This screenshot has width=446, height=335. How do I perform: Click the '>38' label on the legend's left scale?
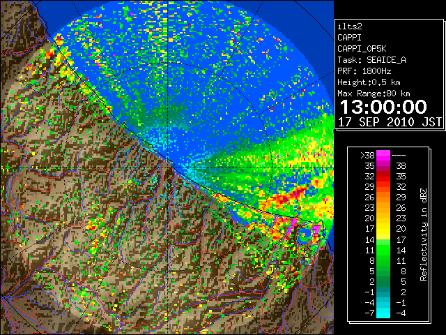pyautogui.click(x=367, y=156)
